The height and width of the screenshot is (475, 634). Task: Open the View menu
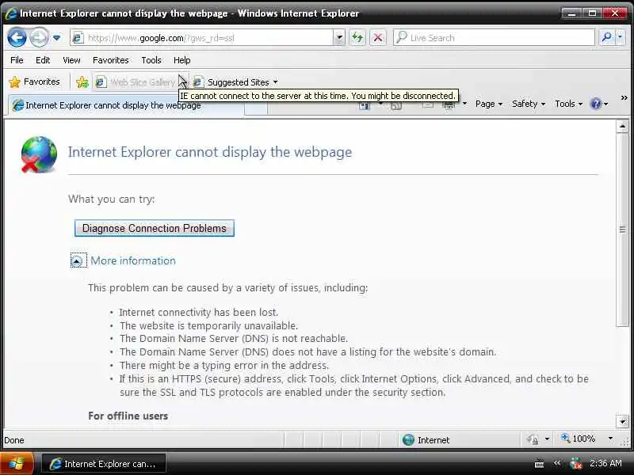coord(71,60)
